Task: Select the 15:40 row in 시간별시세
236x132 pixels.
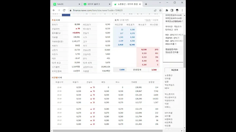Action: (105, 87)
